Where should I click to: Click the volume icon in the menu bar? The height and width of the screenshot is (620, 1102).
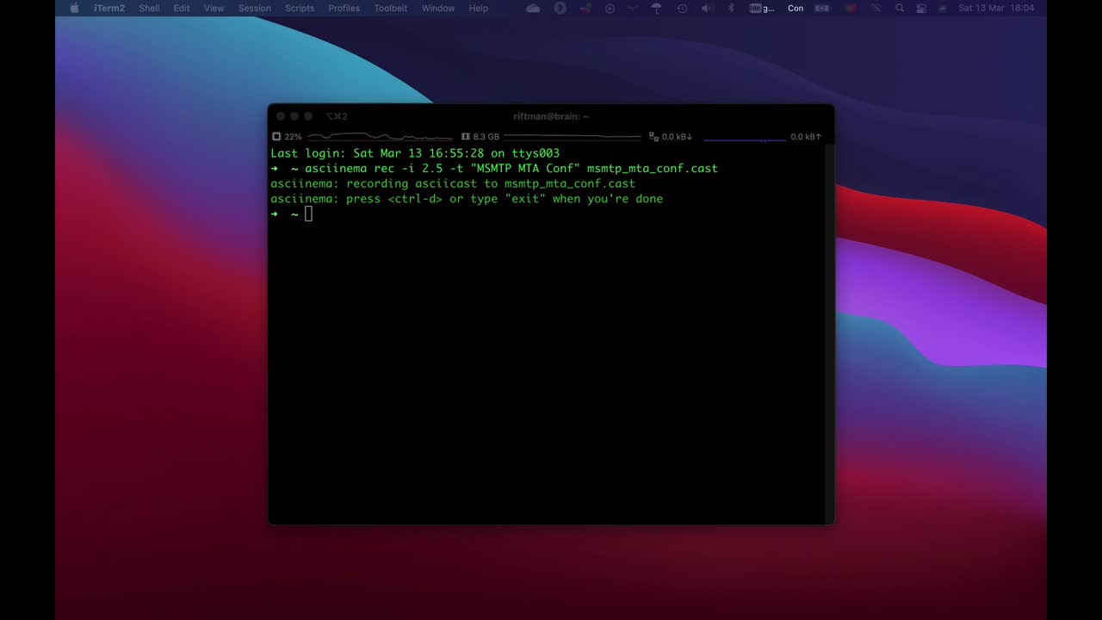[x=706, y=8]
